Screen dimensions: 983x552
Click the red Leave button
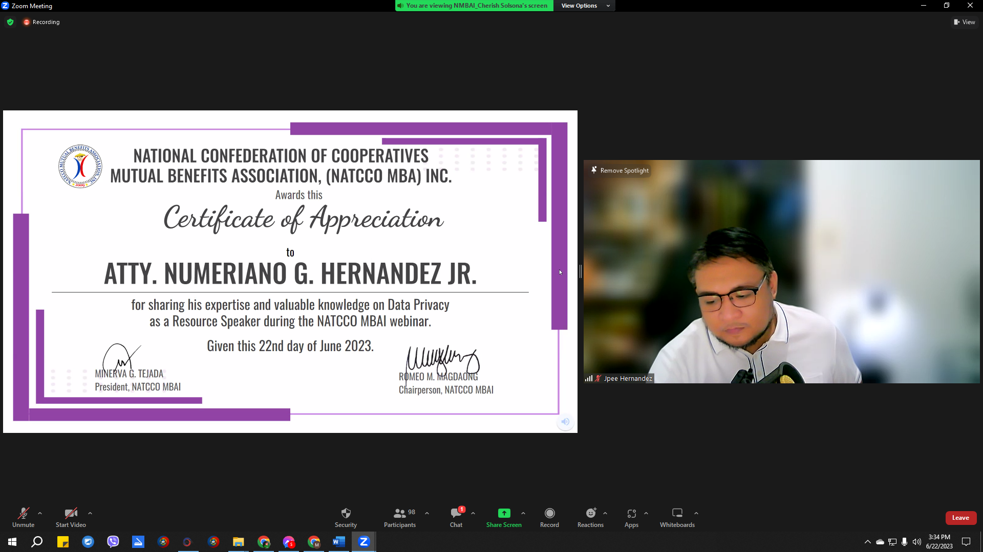pyautogui.click(x=960, y=518)
